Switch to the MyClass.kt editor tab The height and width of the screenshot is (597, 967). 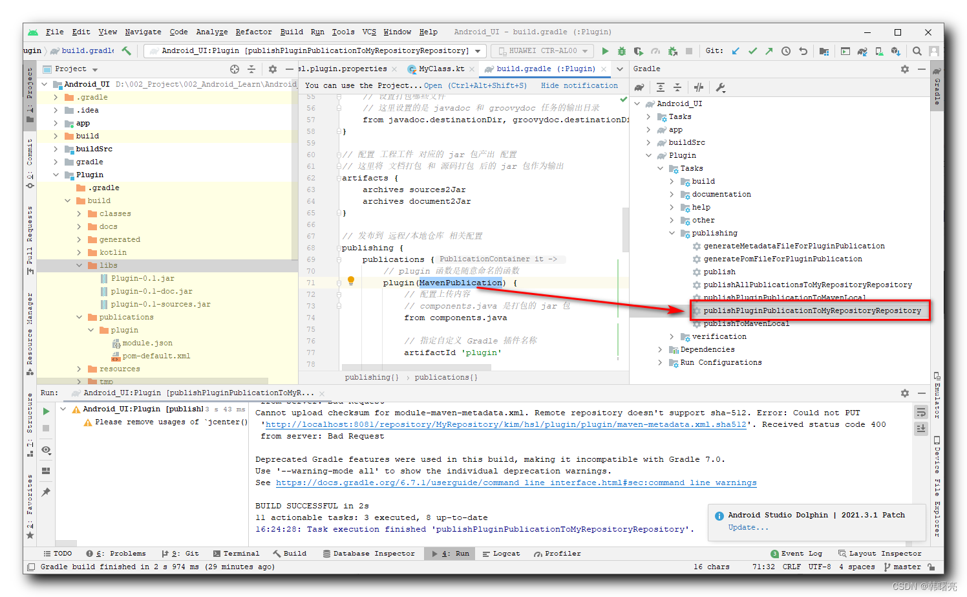[441, 69]
